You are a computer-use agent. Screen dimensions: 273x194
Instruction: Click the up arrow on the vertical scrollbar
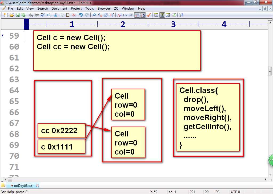pyautogui.click(x=270, y=23)
